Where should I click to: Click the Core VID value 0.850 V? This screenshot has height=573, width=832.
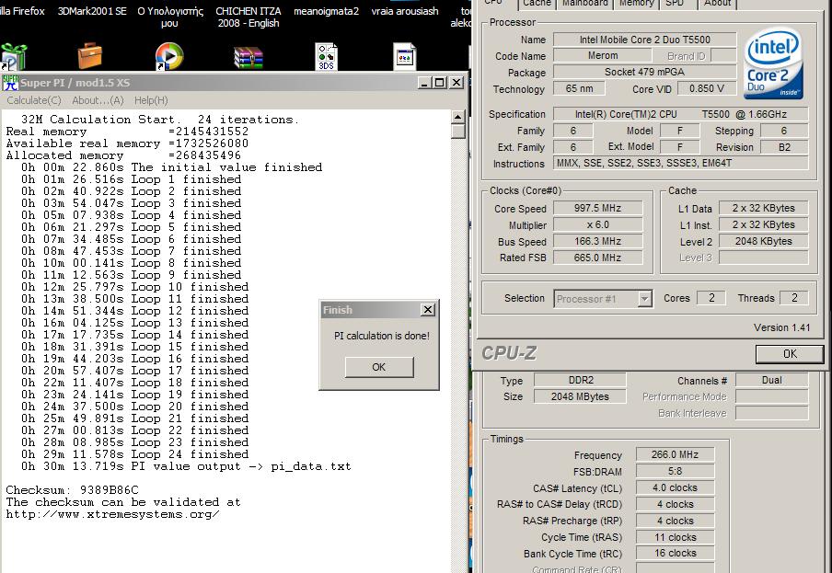[x=707, y=88]
